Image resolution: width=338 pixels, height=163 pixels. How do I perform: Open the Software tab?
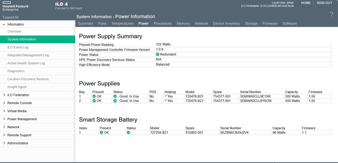289,24
